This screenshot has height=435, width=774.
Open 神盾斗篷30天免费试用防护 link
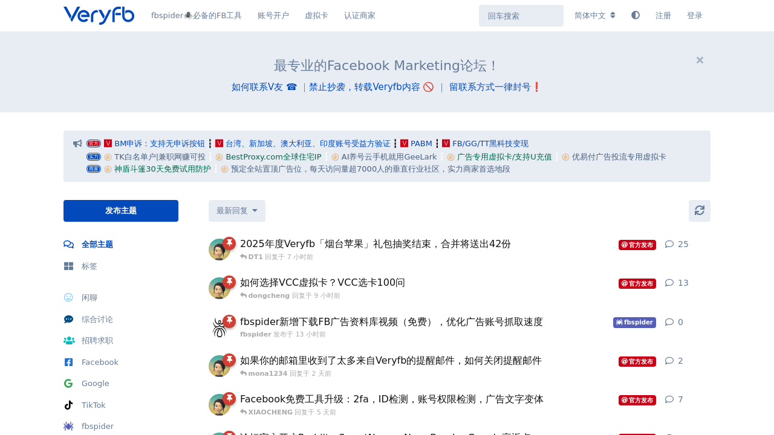click(163, 169)
